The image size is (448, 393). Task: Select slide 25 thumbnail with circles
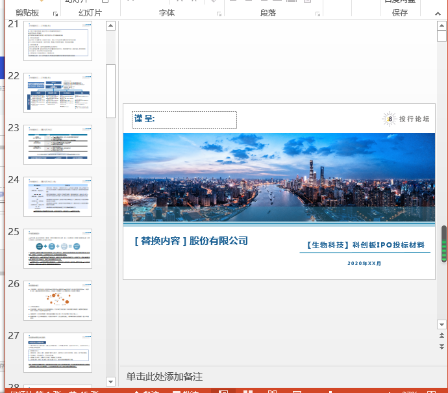coord(58,249)
